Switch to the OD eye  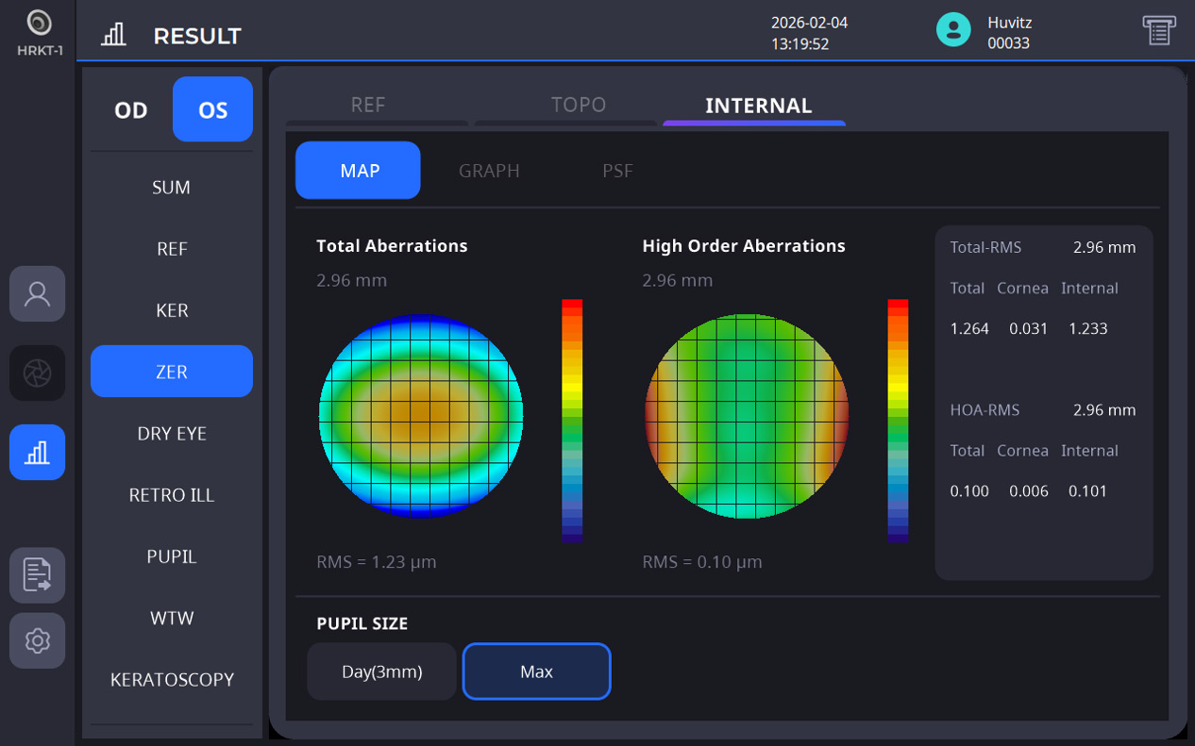(131, 110)
